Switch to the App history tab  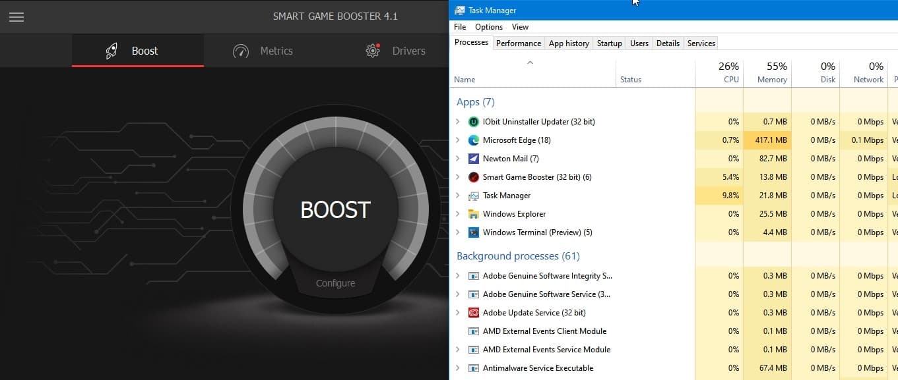tap(569, 43)
